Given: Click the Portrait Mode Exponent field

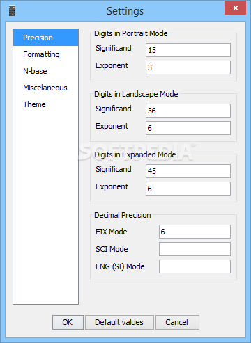Looking at the screenshot, I should (188, 67).
